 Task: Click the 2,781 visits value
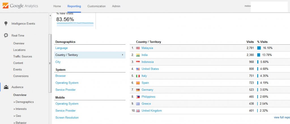pyautogui.click(x=250, y=48)
